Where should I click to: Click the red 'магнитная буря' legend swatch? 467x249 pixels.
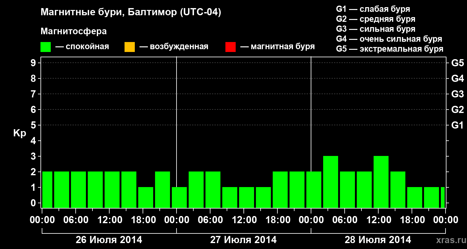[230, 47]
